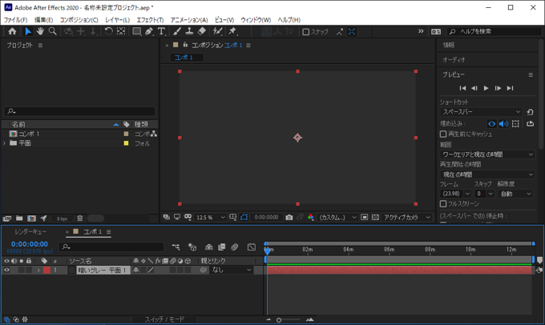Open the コンポジション(C) menu
Image resolution: width=545 pixels, height=325 pixels.
click(x=79, y=20)
